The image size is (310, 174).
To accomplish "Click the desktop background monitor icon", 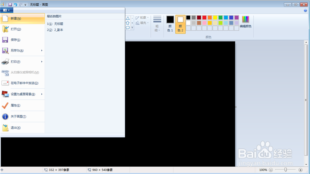I will (5, 94).
